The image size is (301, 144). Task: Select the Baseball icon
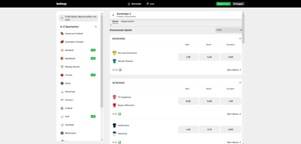62,50
